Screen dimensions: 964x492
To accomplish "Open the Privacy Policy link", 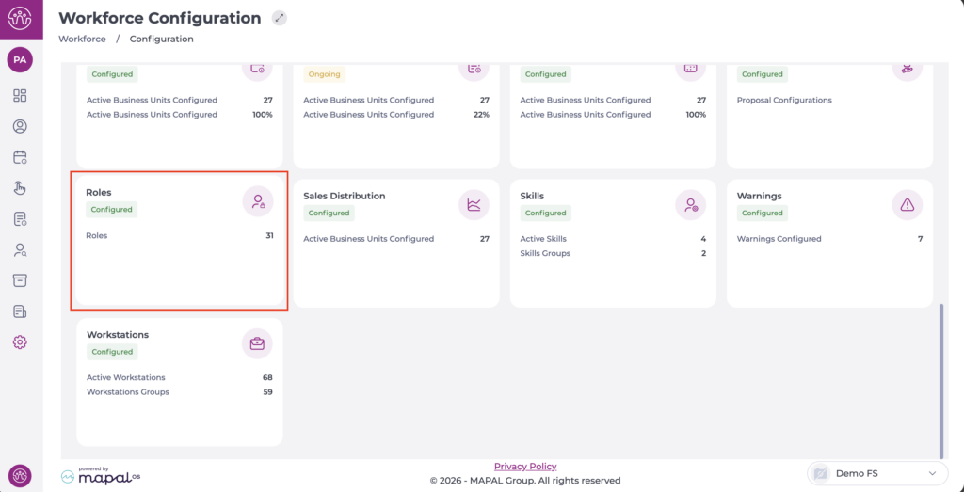I will tap(525, 467).
